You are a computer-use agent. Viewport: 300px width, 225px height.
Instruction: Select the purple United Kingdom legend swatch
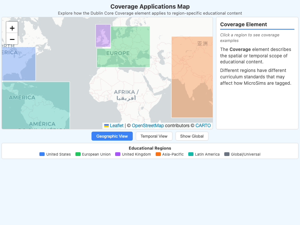[x=117, y=154]
